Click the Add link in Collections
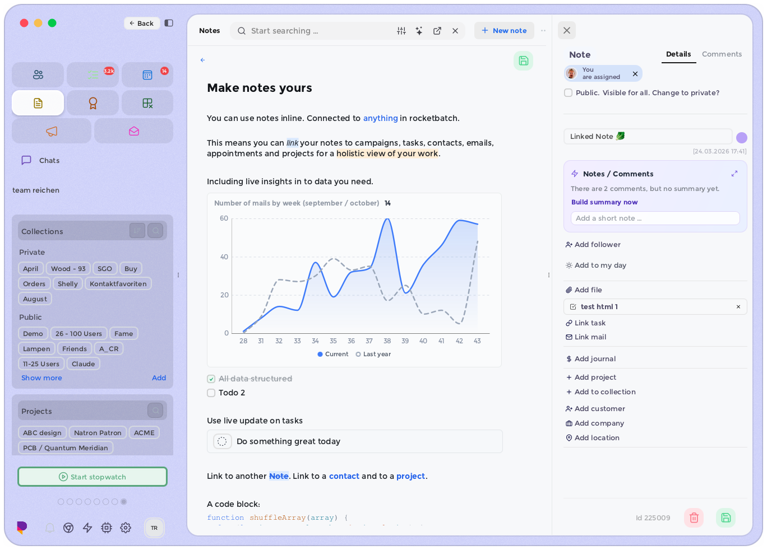767x550 pixels. (x=159, y=378)
